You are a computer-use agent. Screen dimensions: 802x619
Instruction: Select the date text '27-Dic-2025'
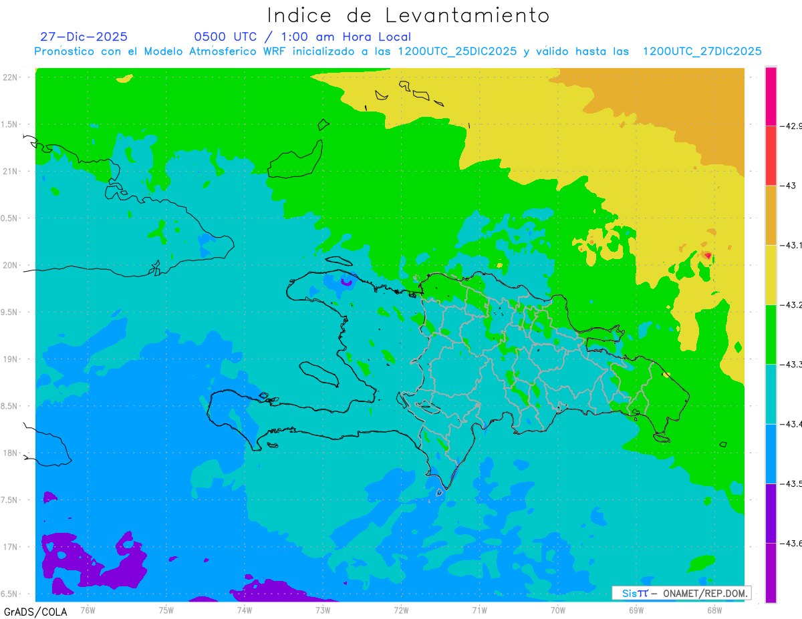[x=84, y=37]
